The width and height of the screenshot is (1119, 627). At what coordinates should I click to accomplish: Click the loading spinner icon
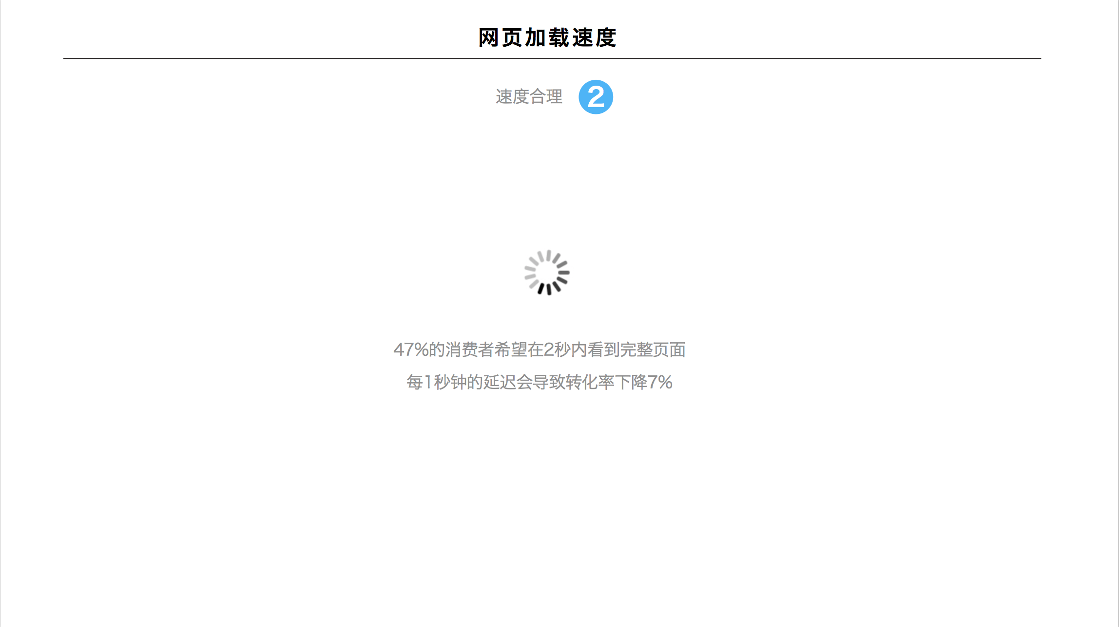[x=547, y=273]
